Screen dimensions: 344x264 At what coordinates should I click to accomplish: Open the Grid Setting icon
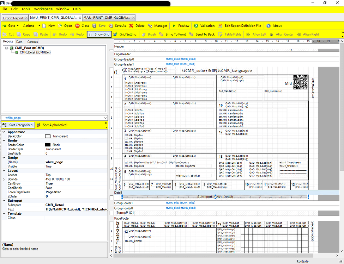pos(115,34)
